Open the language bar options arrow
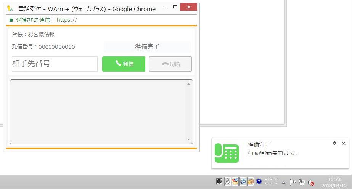This screenshot has width=352, height=189. click(276, 184)
